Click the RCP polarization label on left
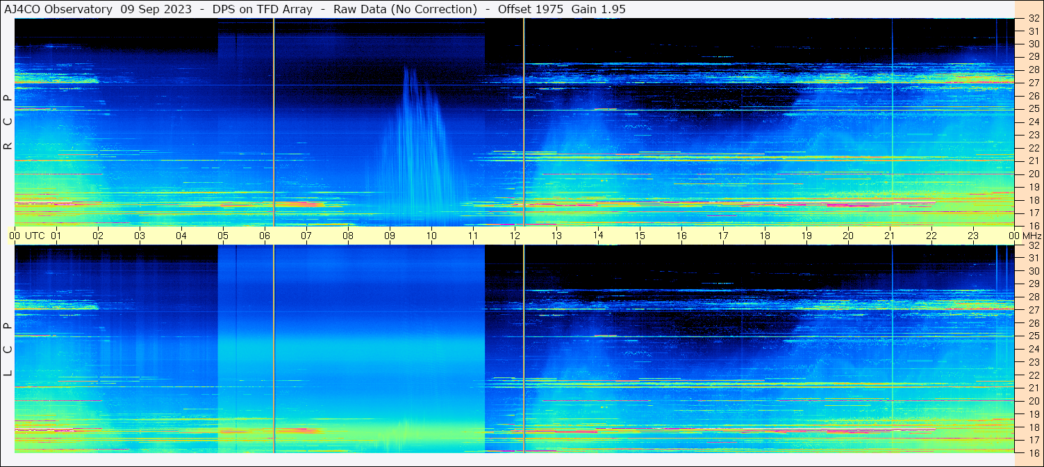This screenshot has width=1044, height=467. pos(8,122)
